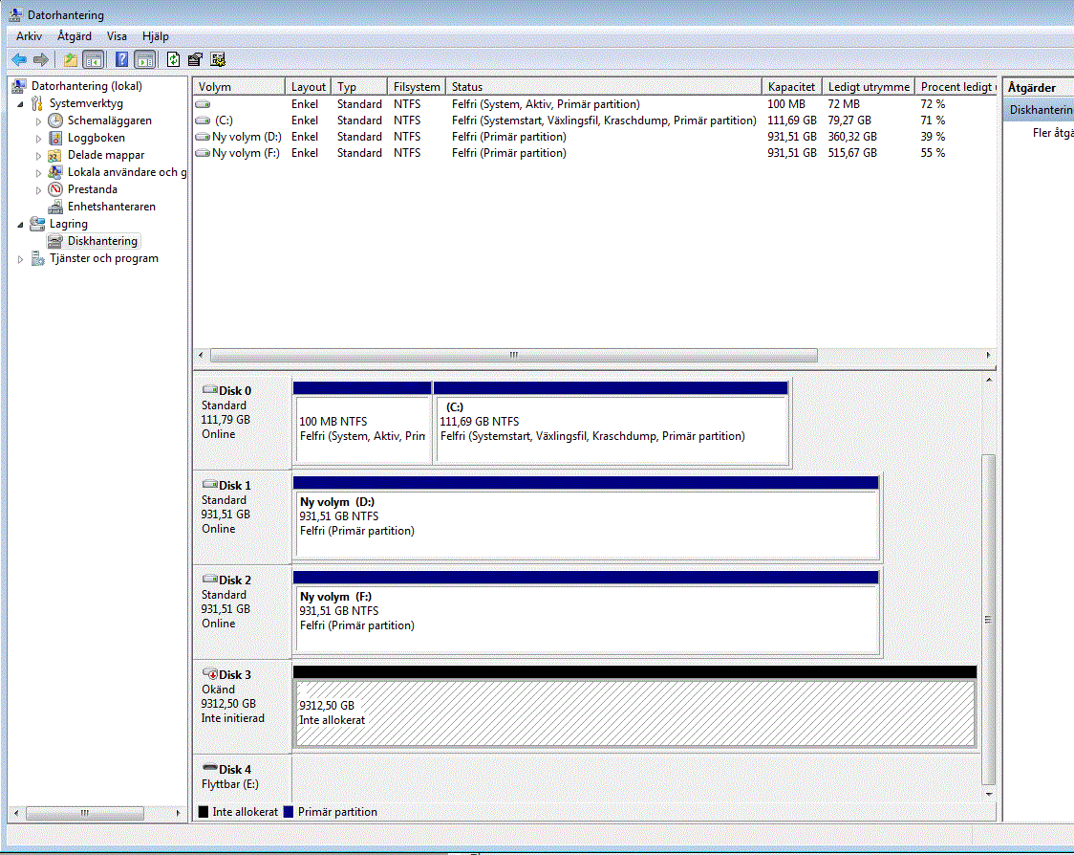Screen dimensions: 1074x855
Task: Click Fler åtgärder in the actions pane
Action: (x=1053, y=132)
